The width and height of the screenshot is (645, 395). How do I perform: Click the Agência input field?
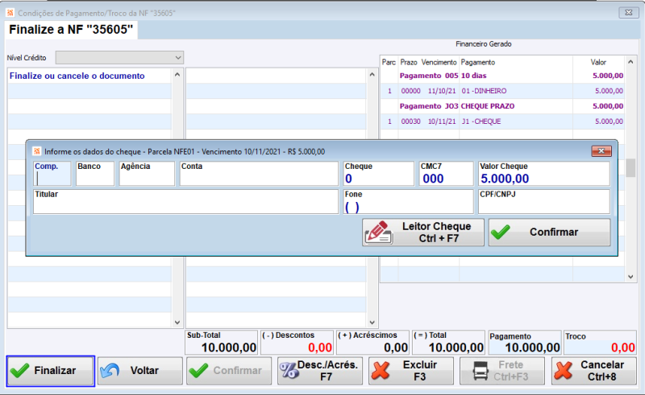coord(147,174)
